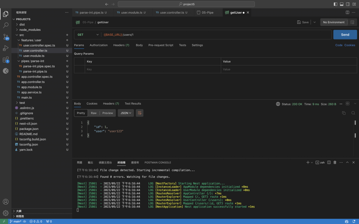Switch to the Authorization request tab

[x=99, y=45]
